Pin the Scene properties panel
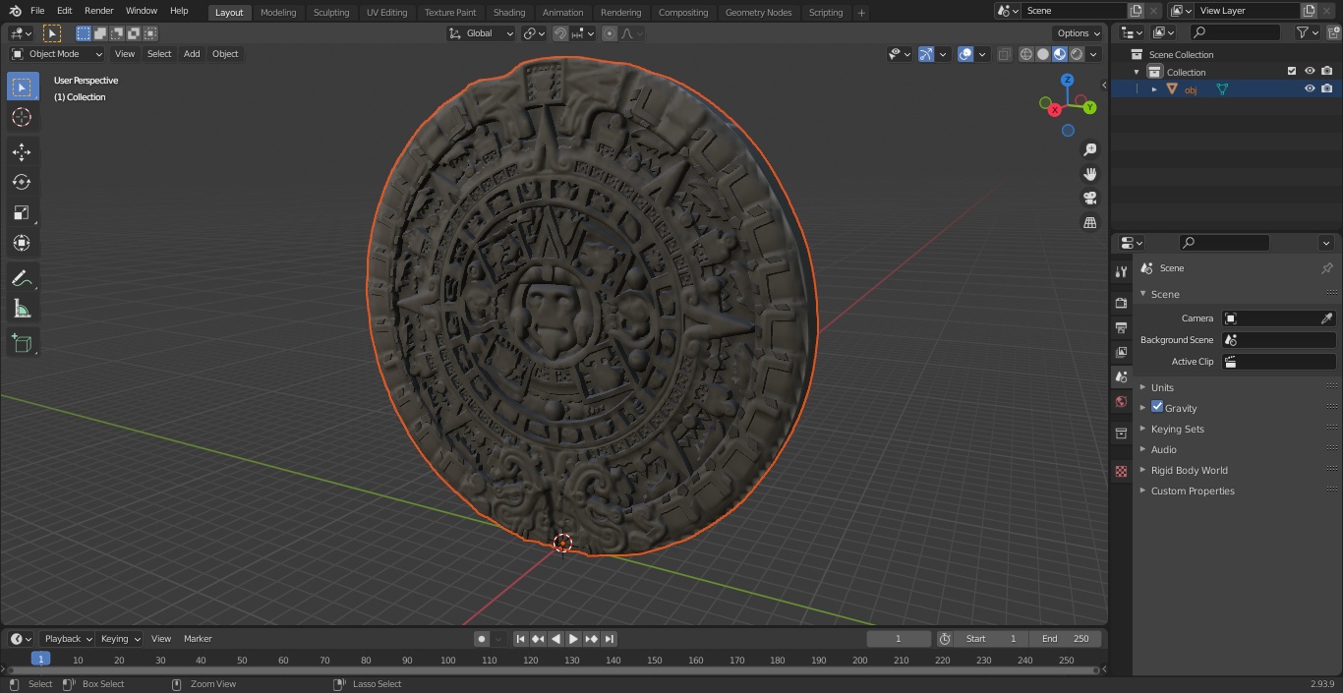Image resolution: width=1343 pixels, height=693 pixels. (1326, 268)
